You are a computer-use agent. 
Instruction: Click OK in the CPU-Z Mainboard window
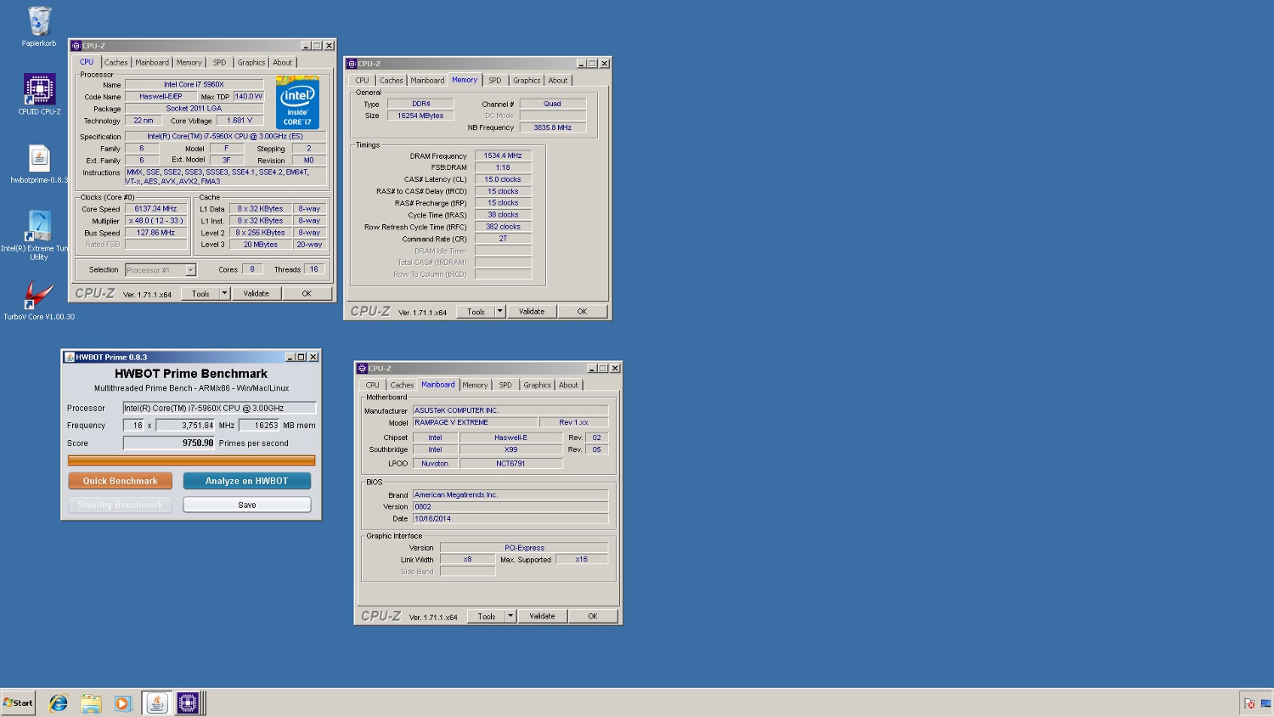click(x=593, y=617)
